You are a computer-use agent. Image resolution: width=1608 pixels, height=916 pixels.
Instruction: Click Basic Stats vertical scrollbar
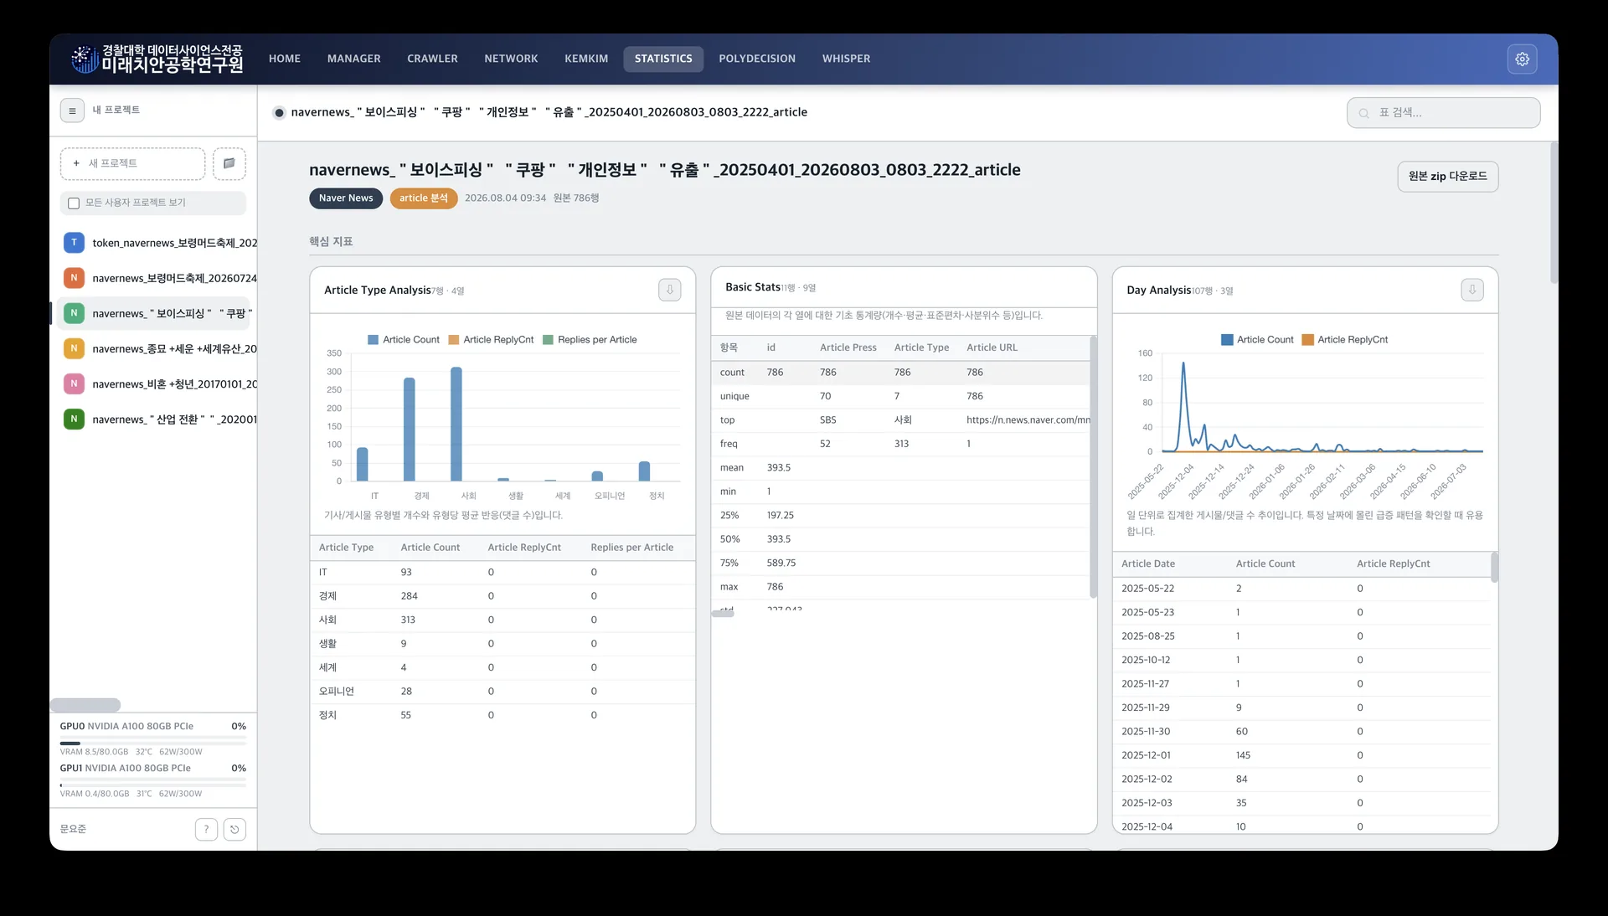pos(1092,467)
